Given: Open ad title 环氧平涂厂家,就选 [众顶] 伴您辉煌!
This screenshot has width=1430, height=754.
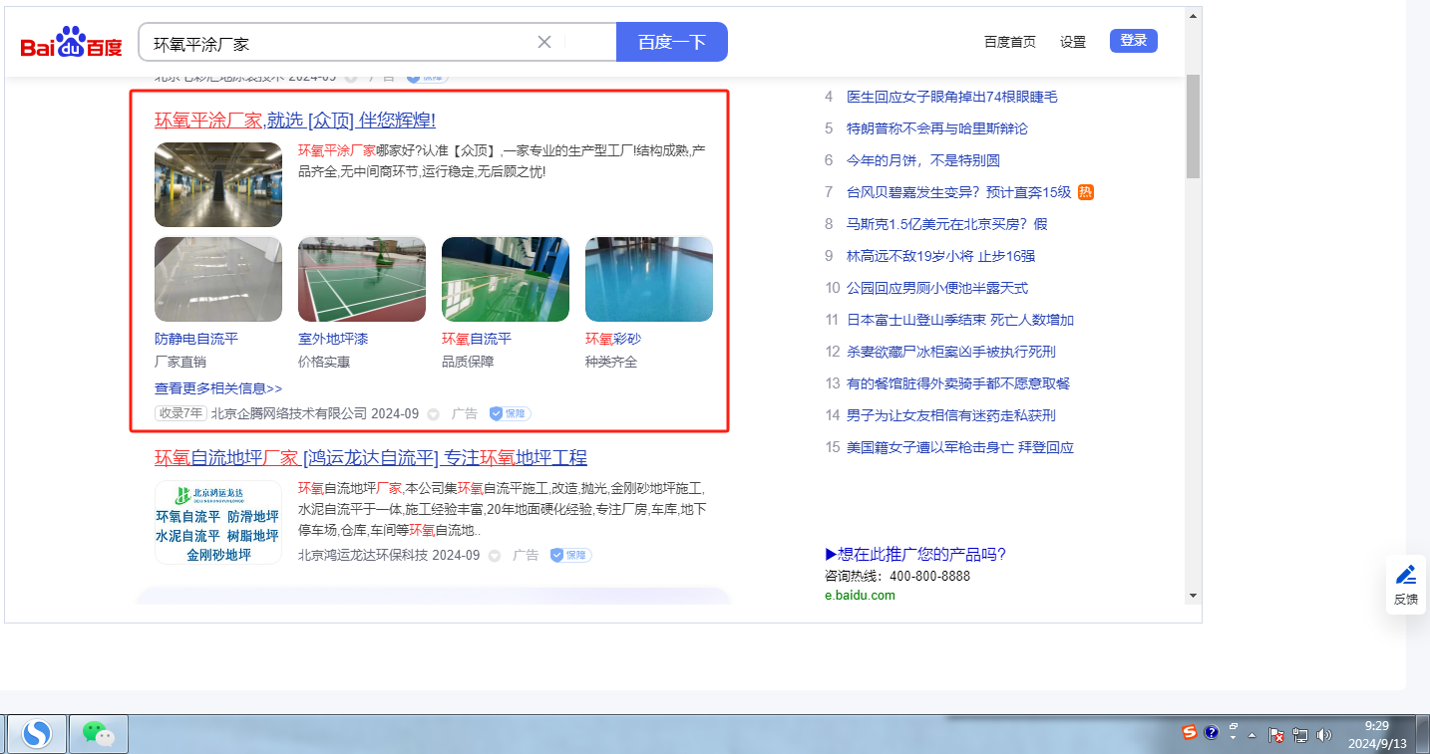Looking at the screenshot, I should coord(295,121).
